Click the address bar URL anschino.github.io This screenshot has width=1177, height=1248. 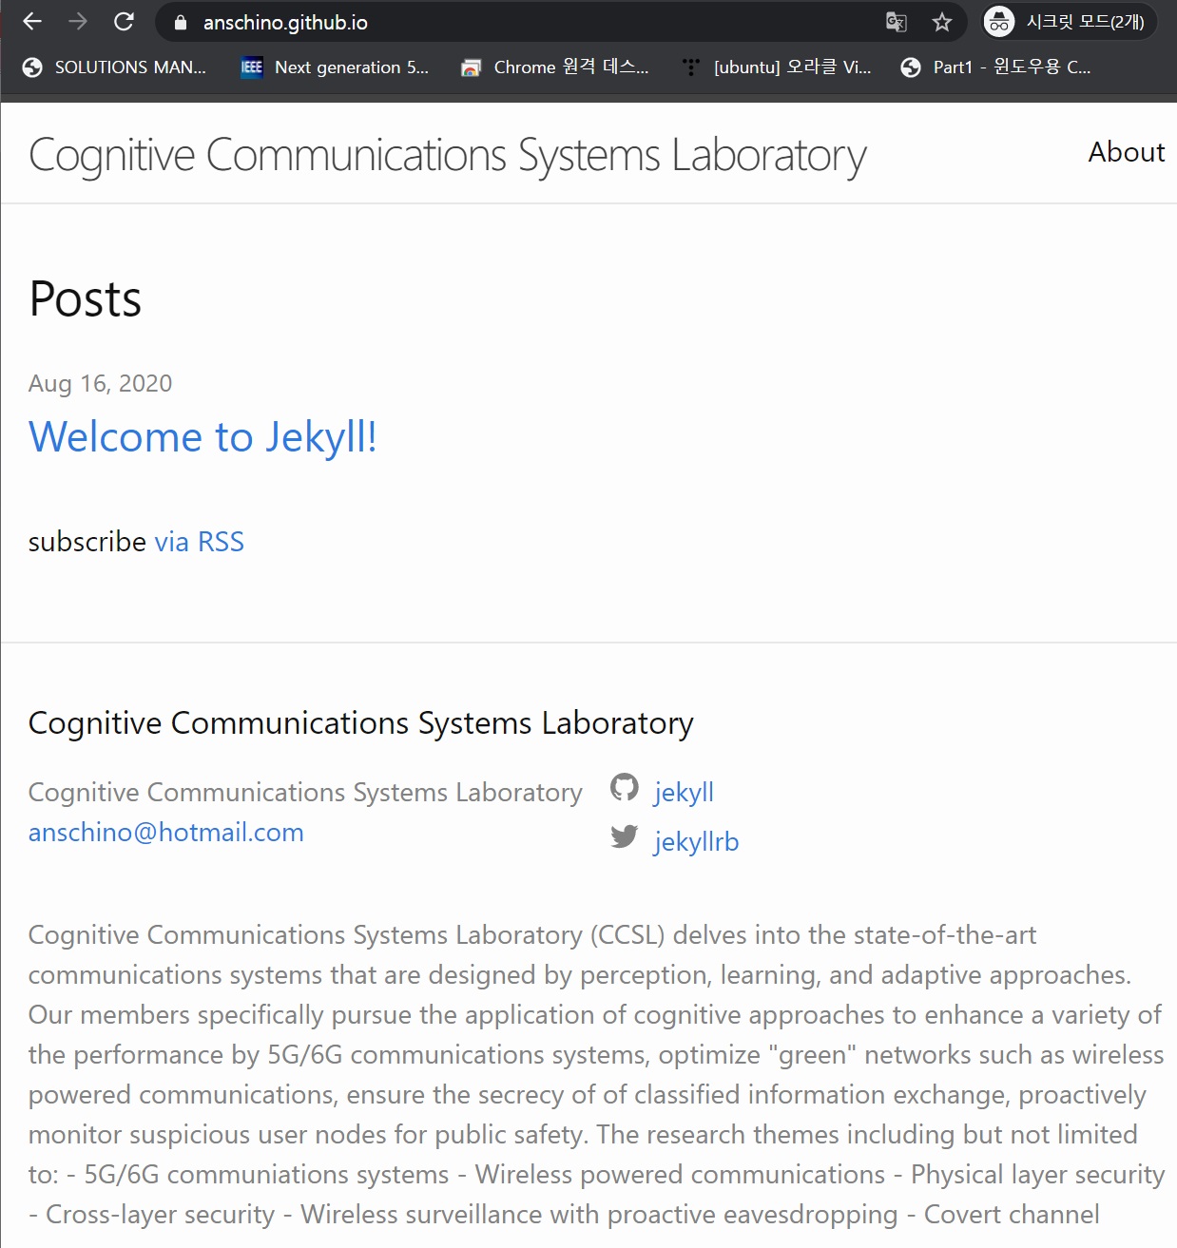[285, 23]
